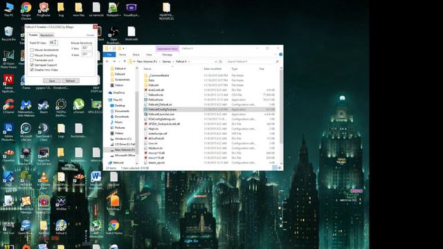Select the Notepad++ desktop shortcut
Image resolution: width=443 pixels, height=249 pixels.
tap(113, 9)
